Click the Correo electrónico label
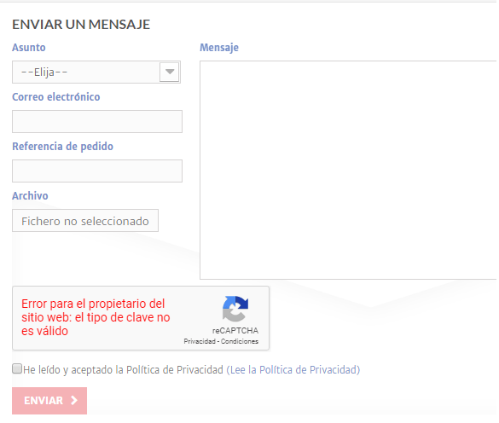The width and height of the screenshot is (499, 423). pyautogui.click(x=56, y=96)
